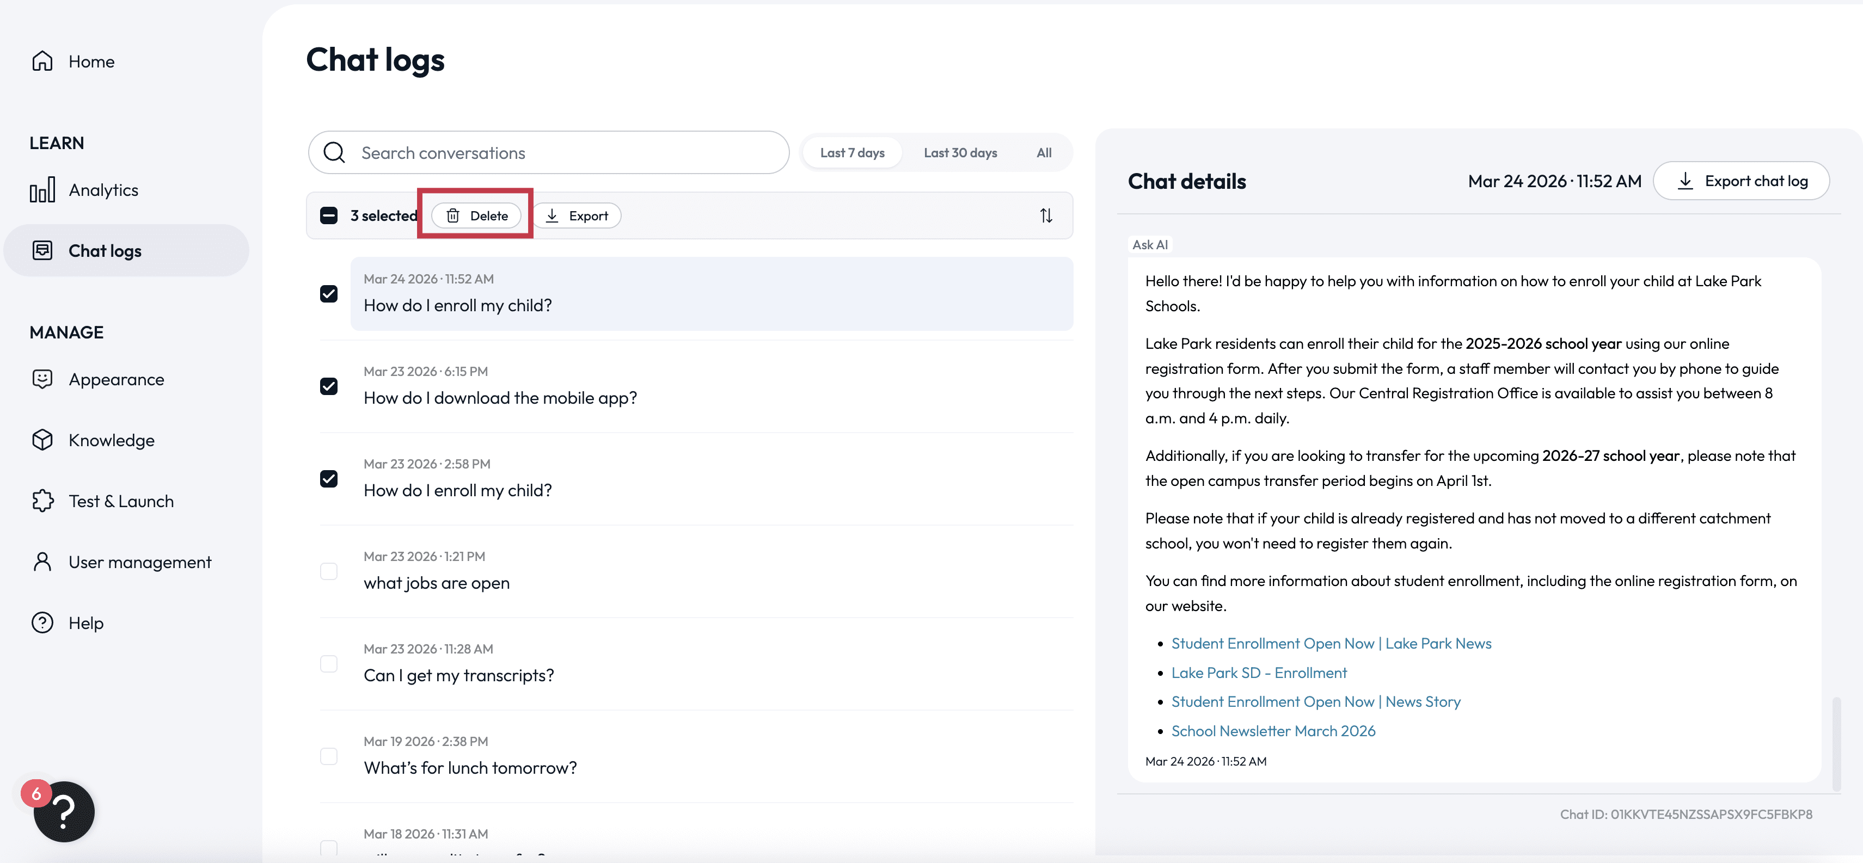1863x863 pixels.
Task: Open User management page
Action: [126, 562]
